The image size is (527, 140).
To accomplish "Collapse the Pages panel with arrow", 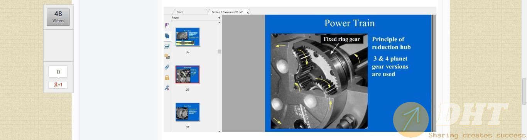I will tap(219, 18).
